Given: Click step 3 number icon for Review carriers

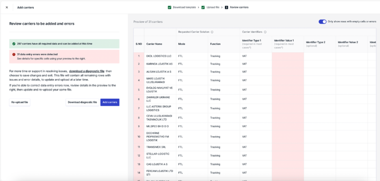Looking at the screenshot, I should point(226,7).
